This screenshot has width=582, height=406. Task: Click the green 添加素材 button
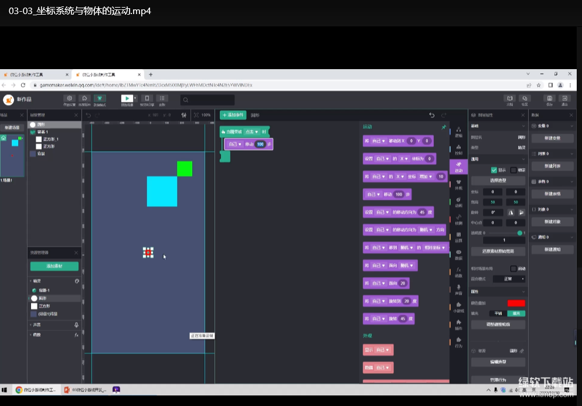click(54, 266)
